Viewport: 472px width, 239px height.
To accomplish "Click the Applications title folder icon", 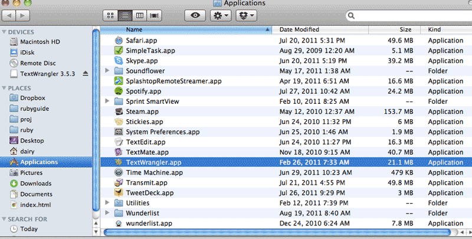I will tap(217, 3).
